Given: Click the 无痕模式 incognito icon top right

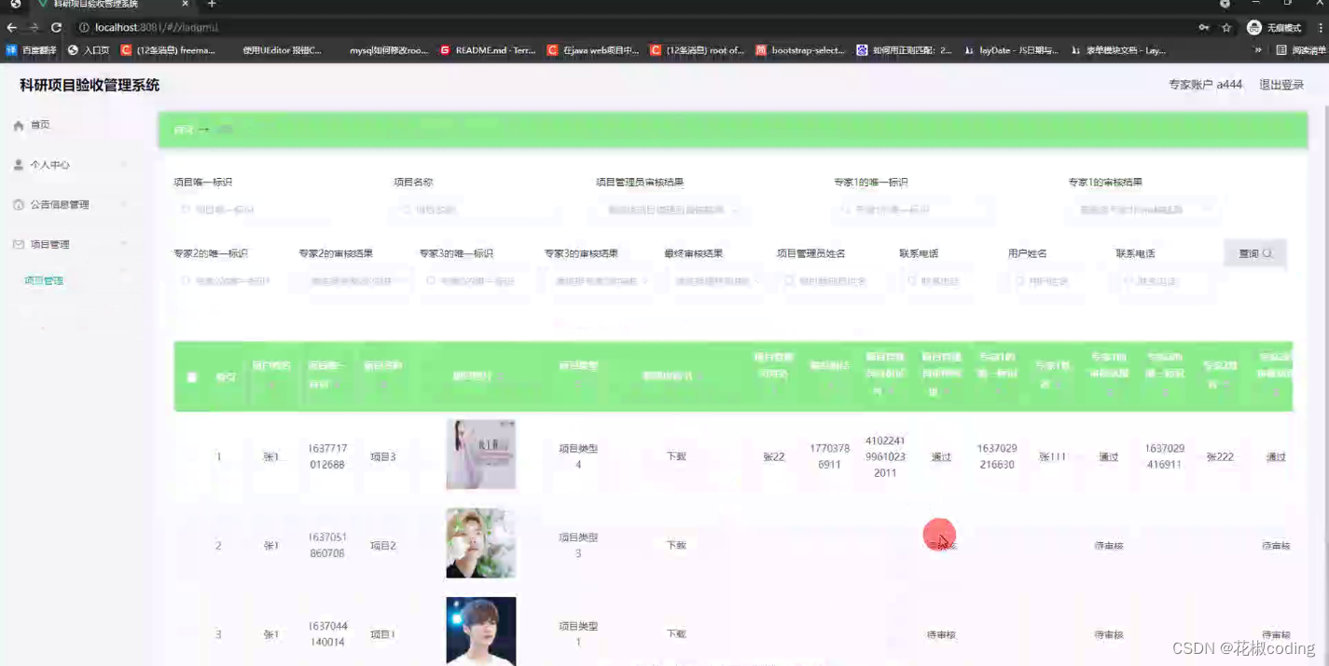Looking at the screenshot, I should (1254, 27).
